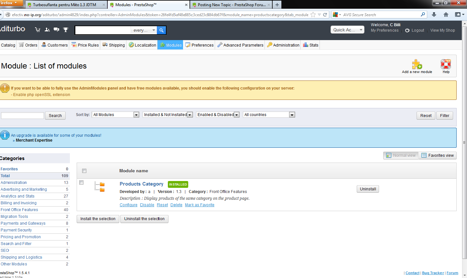Viewport: 467px width, 278px height.
Task: Apply filters with the Filter button
Action: pyautogui.click(x=445, y=116)
